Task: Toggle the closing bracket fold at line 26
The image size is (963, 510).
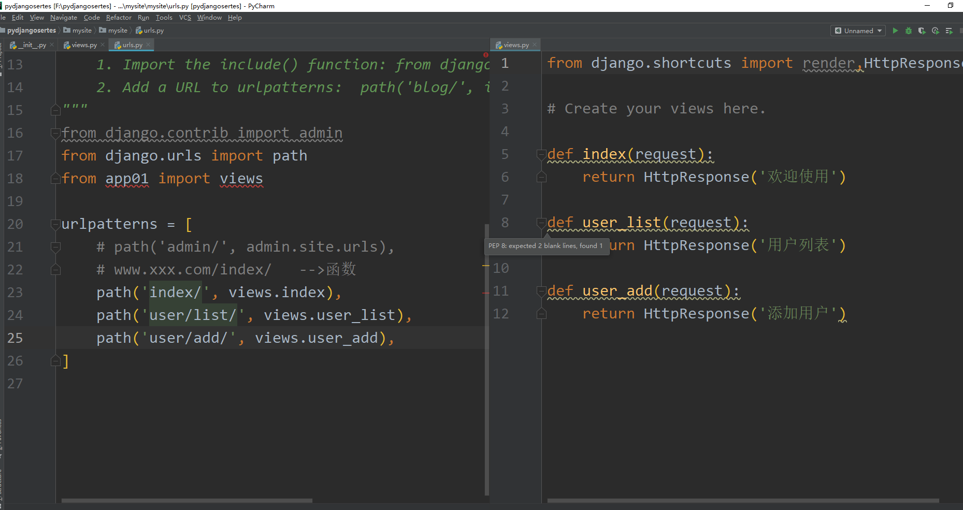Action: [x=56, y=361]
